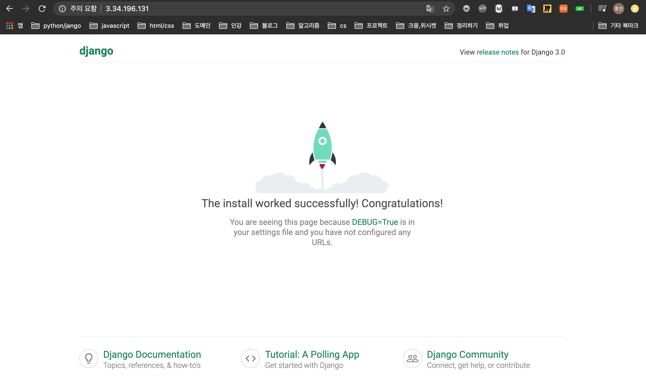Click the lightbulb documentation icon
The image size is (646, 378).
tap(89, 359)
